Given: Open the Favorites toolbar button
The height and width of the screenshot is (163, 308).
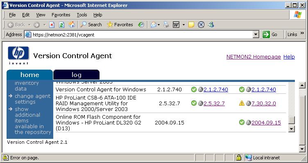Looking at the screenshot, I should [120, 25].
